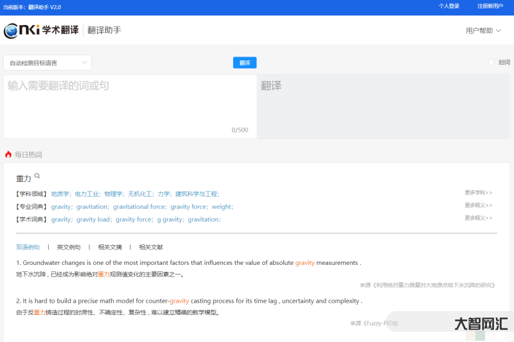Viewport: 514px width, 342px height.
Task: Click the flame icon next to 每日热词
Action: click(x=8, y=154)
